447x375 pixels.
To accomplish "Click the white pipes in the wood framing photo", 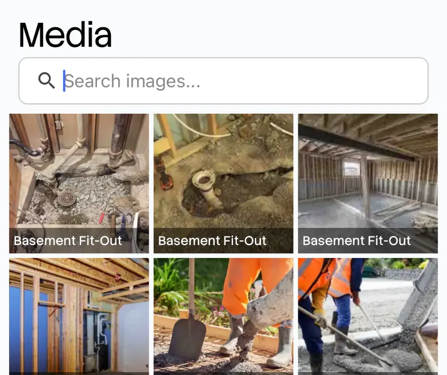I will tap(101, 328).
